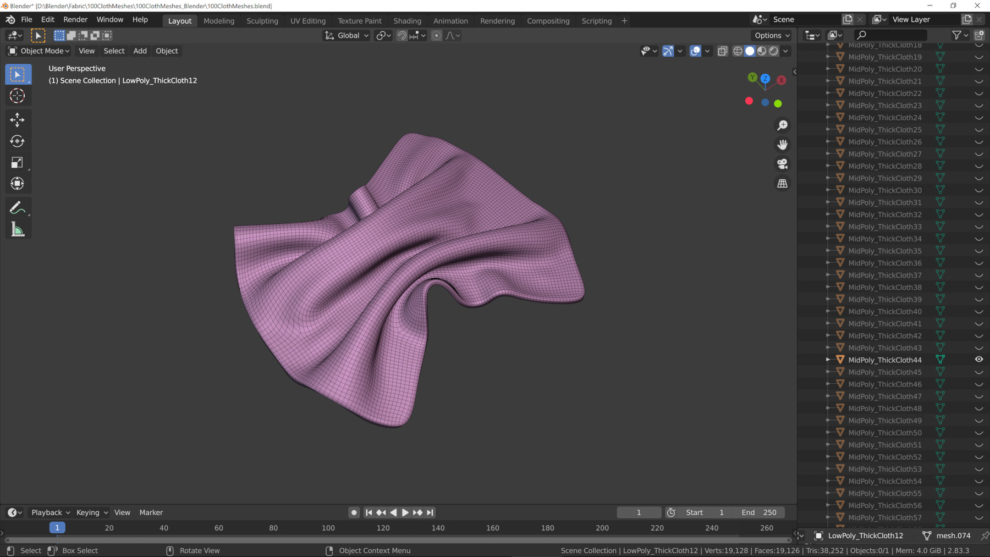
Task: Show MidPoly_ThickCloth44 visibility eye toggle
Action: (x=979, y=360)
